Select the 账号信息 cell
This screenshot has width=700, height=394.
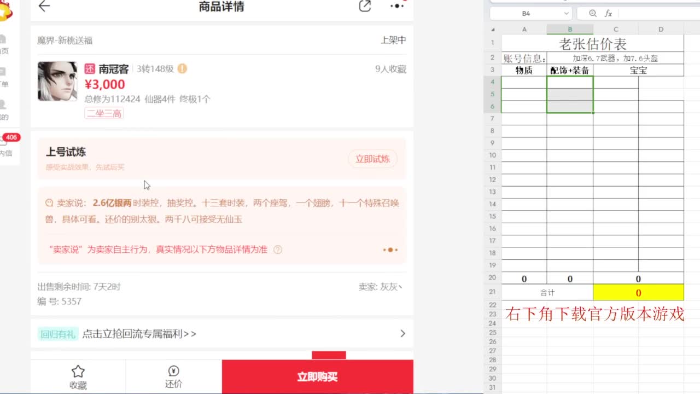524,58
